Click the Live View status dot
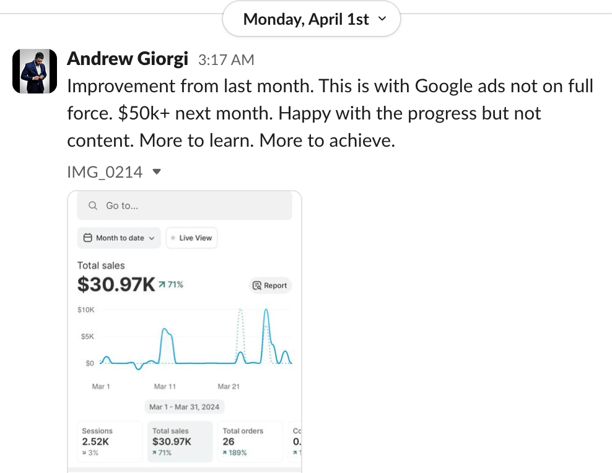This screenshot has width=612, height=473. click(173, 238)
